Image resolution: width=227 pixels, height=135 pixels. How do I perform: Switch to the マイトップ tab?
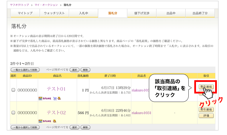(25, 13)
